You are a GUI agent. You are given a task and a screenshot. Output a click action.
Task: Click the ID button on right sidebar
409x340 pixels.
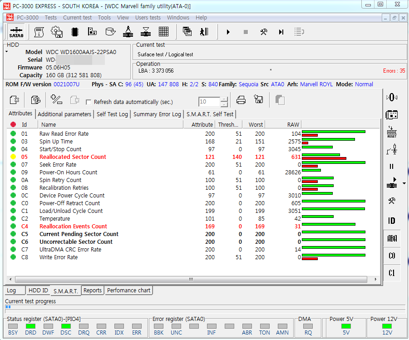coord(392,221)
